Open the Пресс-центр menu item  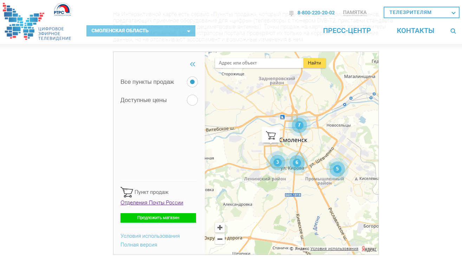click(347, 31)
